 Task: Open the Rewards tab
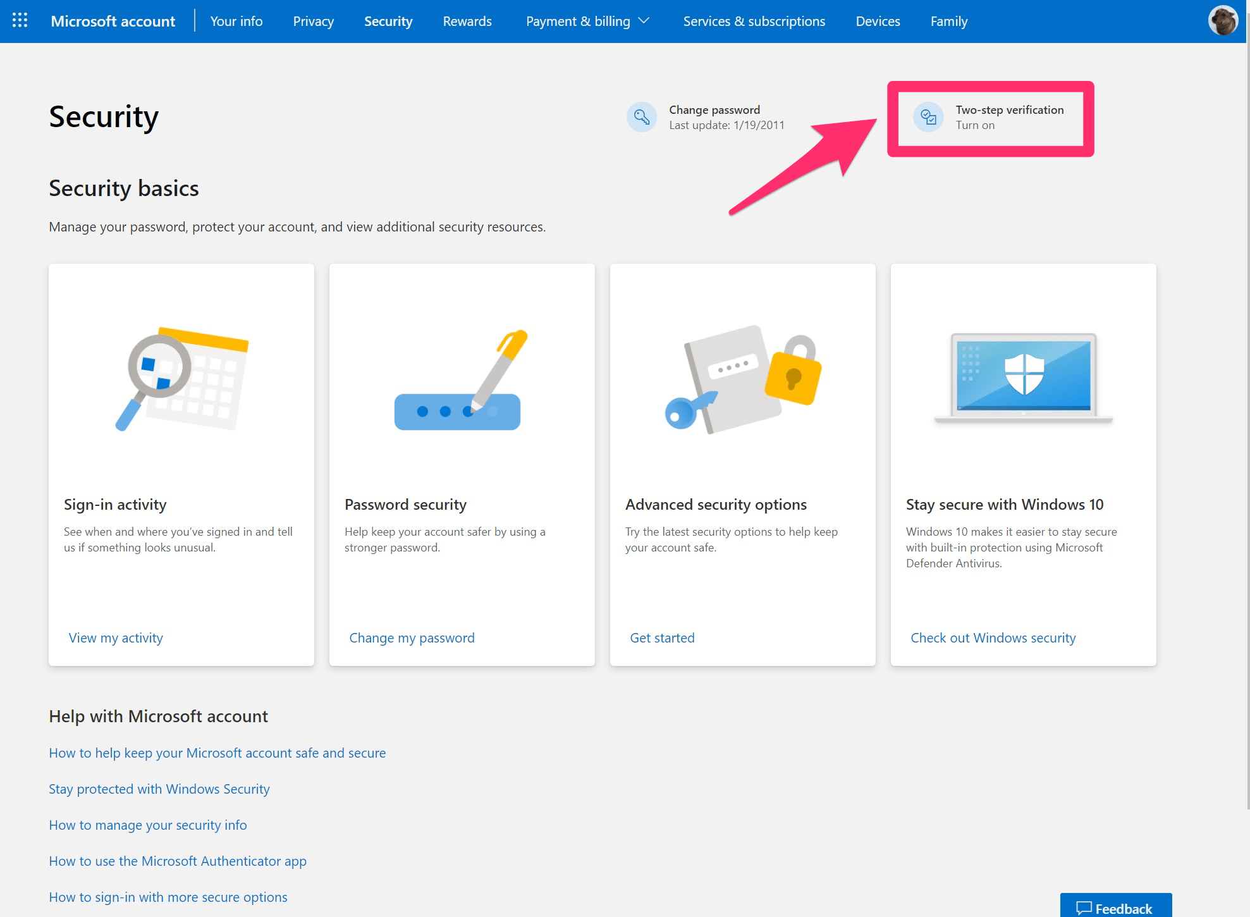pyautogui.click(x=467, y=21)
